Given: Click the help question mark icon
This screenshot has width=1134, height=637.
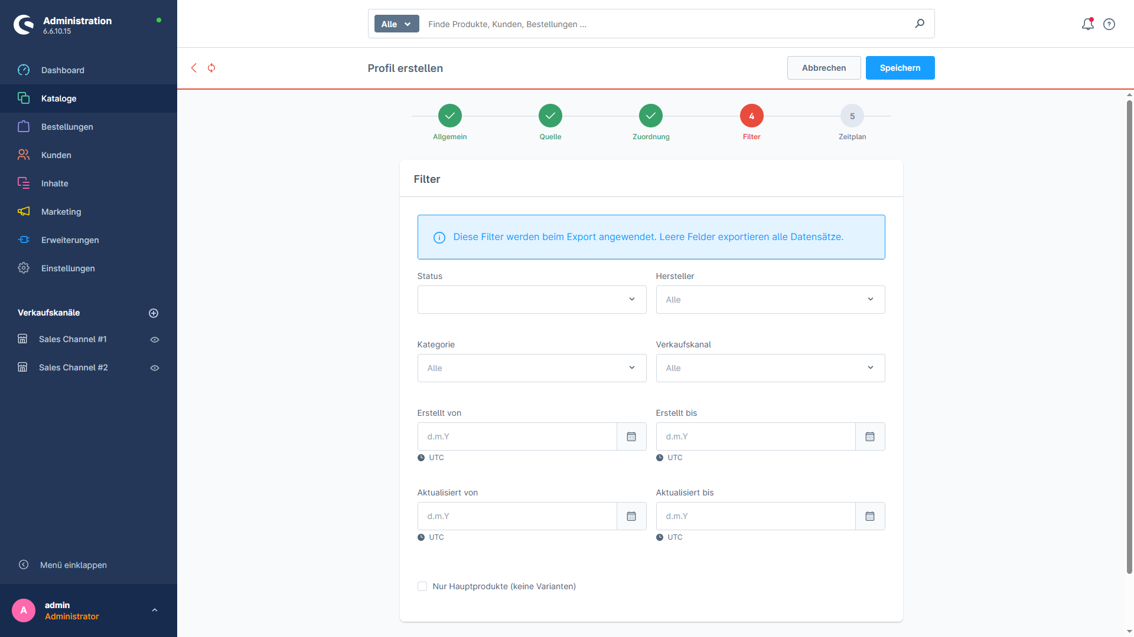Looking at the screenshot, I should [x=1109, y=24].
